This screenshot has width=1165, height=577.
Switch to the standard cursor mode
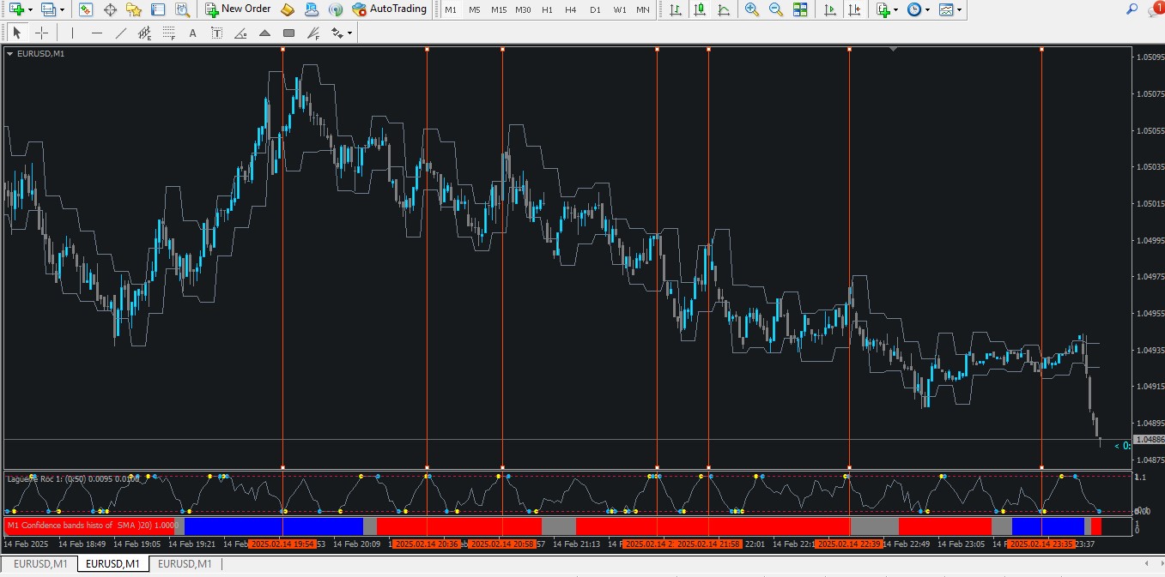16,33
